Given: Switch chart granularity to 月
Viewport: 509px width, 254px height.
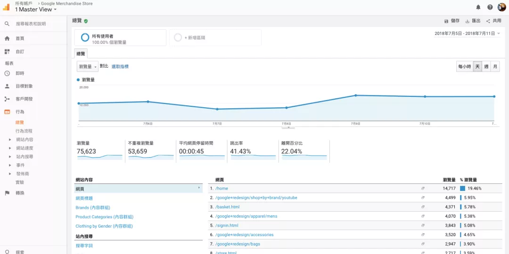Looking at the screenshot, I should click(495, 66).
